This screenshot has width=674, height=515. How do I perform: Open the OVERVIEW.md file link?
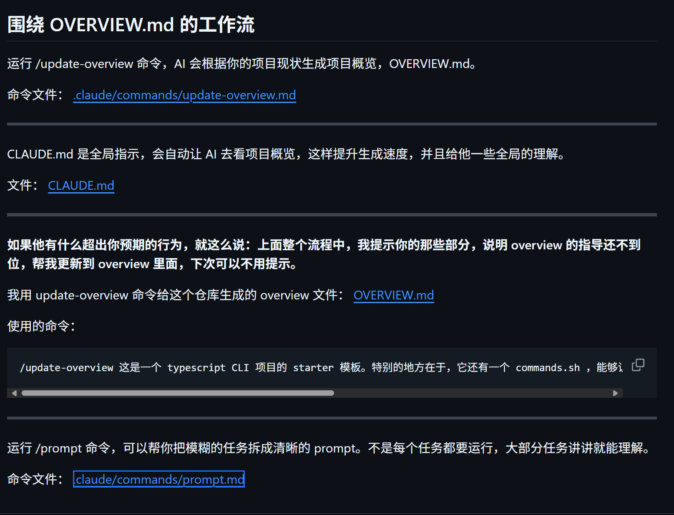393,295
